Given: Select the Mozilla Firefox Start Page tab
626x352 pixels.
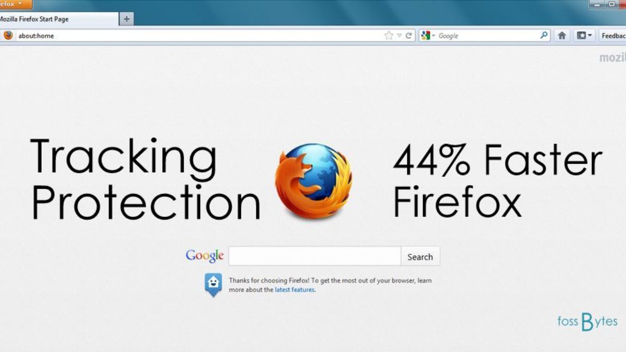Looking at the screenshot, I should [x=57, y=19].
